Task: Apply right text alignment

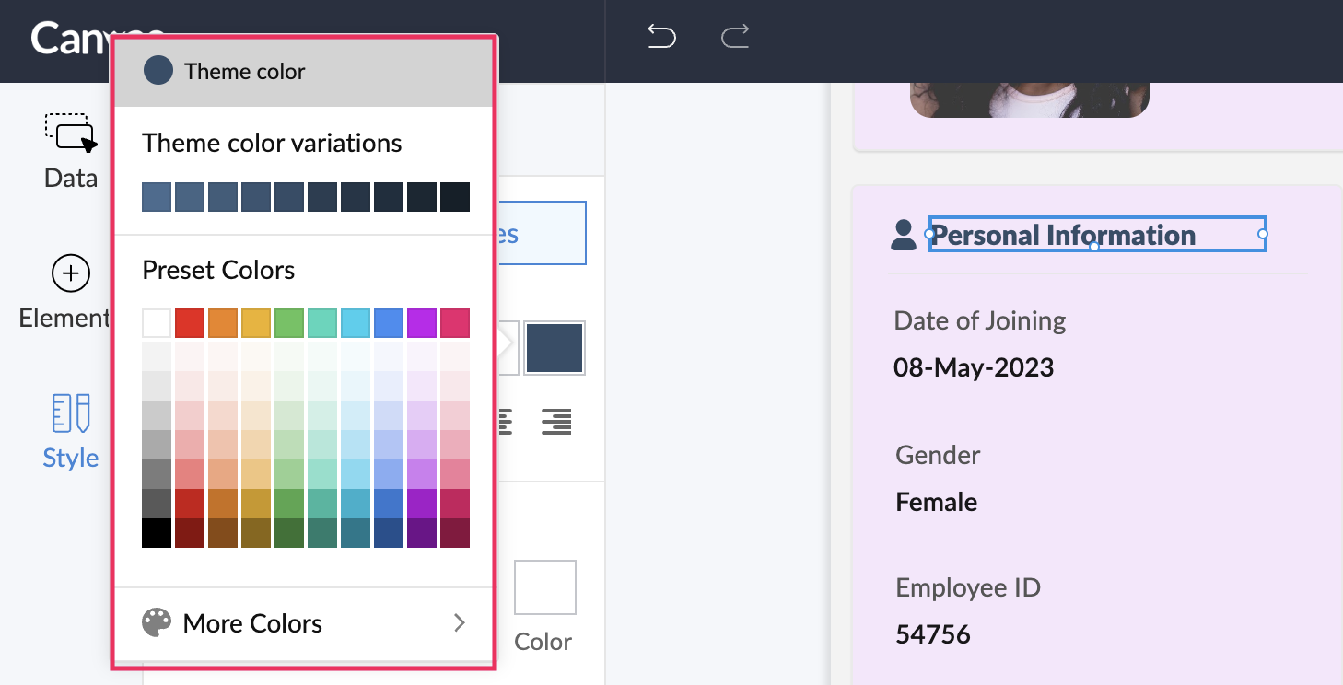Action: pyautogui.click(x=556, y=422)
